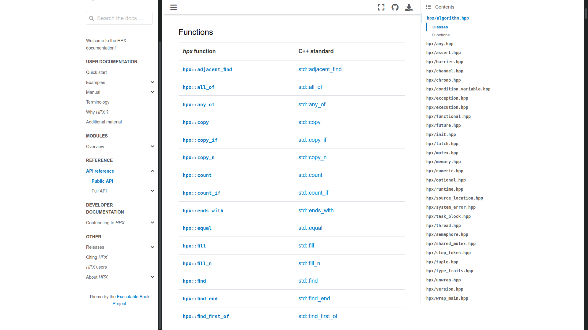Jump to hpx/type_traits.hpp in Contents

click(450, 271)
